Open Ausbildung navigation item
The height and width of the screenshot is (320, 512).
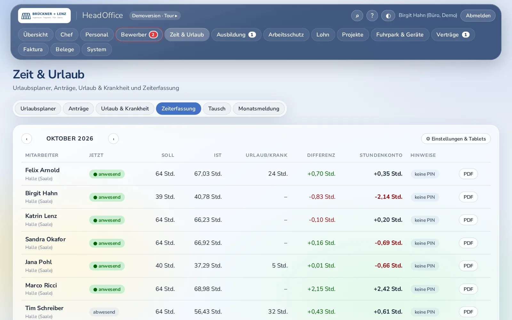coord(236,35)
